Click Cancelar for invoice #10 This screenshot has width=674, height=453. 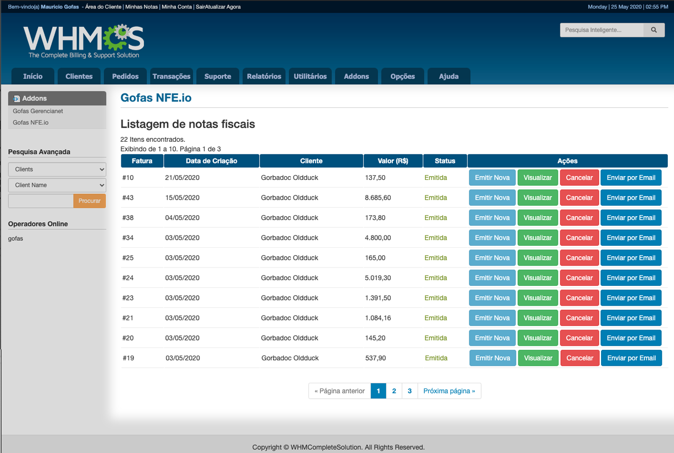[x=579, y=178]
